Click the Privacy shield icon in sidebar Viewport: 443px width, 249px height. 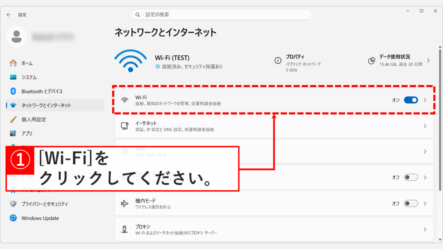click(13, 204)
